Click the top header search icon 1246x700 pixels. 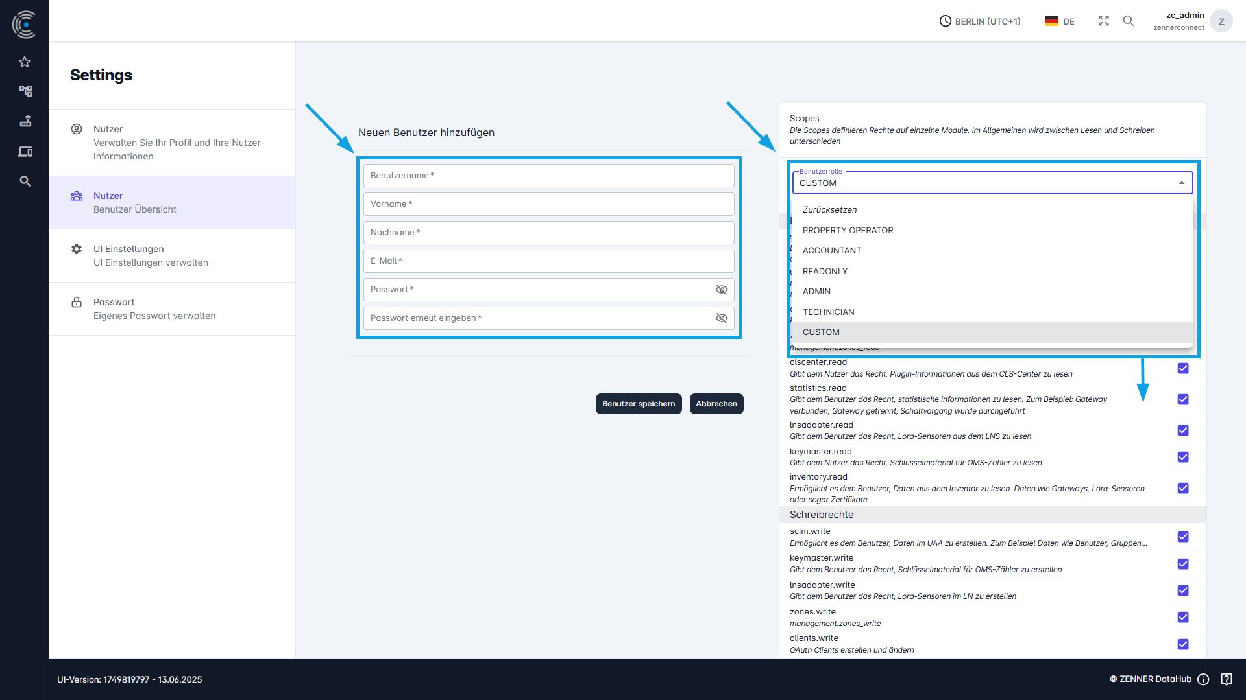1129,21
